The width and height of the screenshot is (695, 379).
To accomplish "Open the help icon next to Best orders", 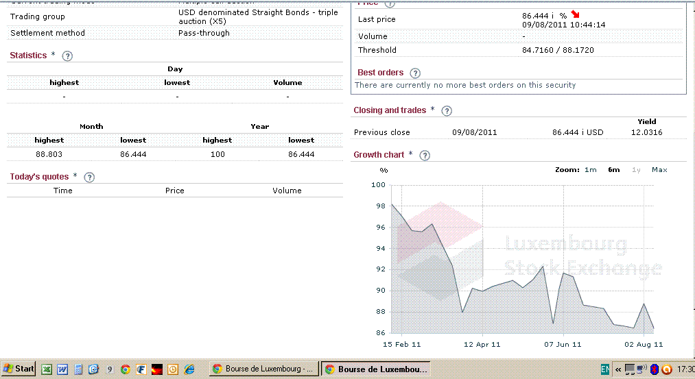I will [415, 73].
